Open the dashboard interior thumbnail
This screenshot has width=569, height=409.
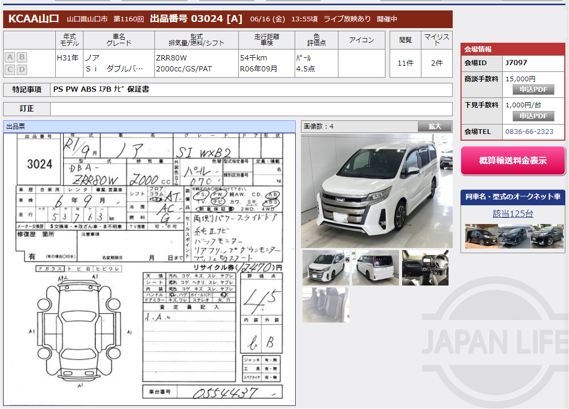click(425, 268)
